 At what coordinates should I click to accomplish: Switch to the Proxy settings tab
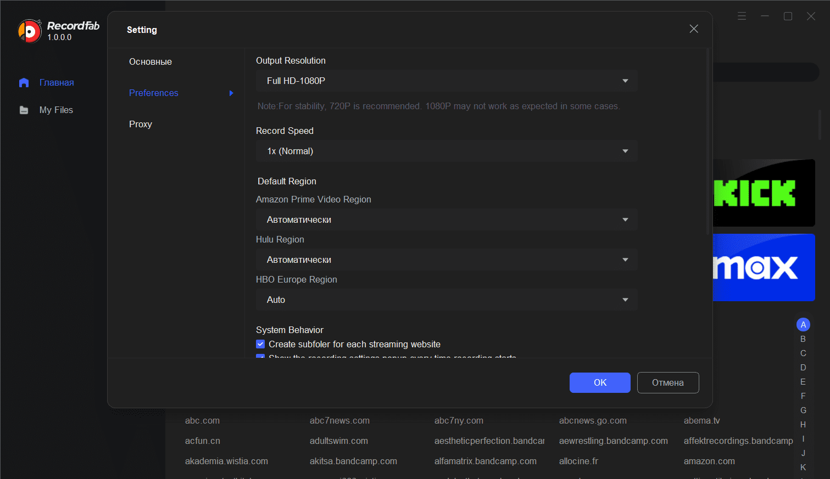[x=141, y=125]
